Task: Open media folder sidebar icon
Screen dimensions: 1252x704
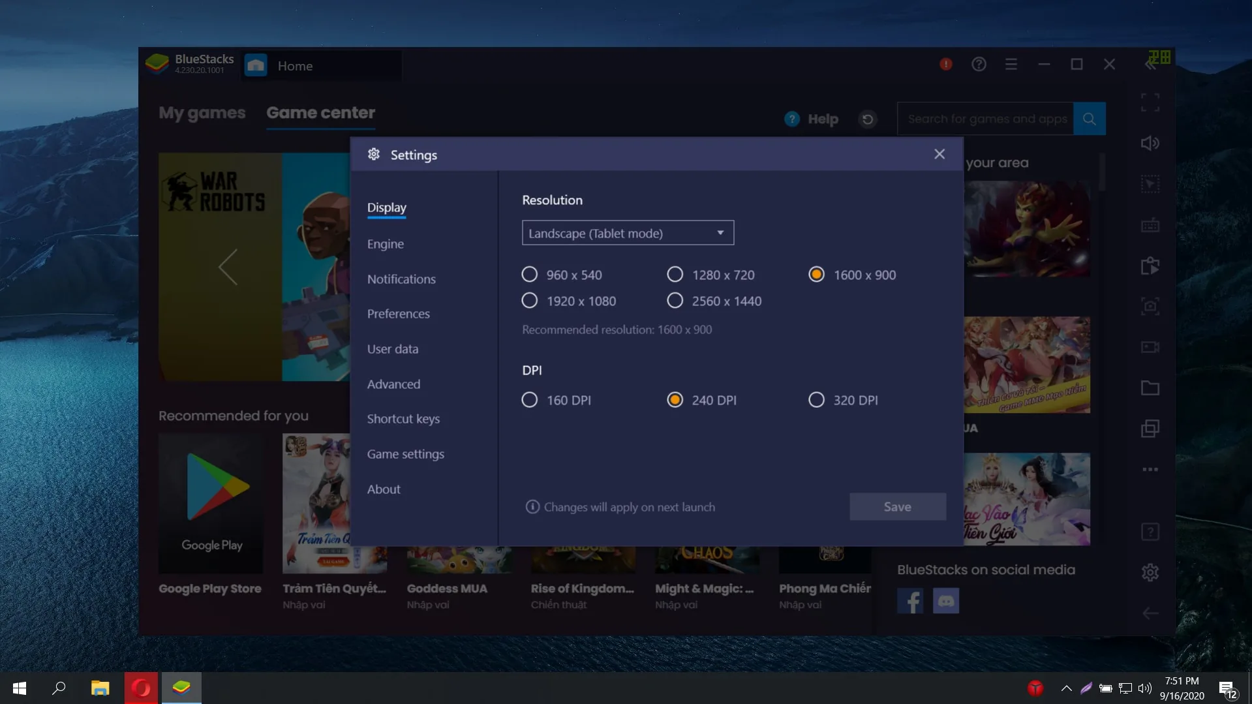Action: click(1150, 388)
